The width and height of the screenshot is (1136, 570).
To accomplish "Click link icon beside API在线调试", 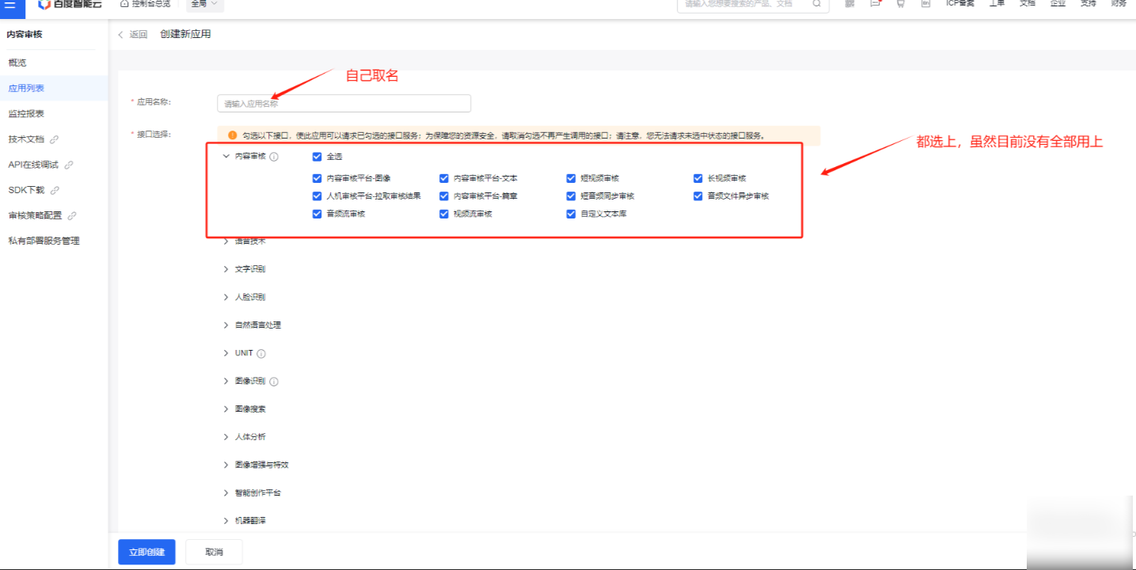I will [69, 165].
